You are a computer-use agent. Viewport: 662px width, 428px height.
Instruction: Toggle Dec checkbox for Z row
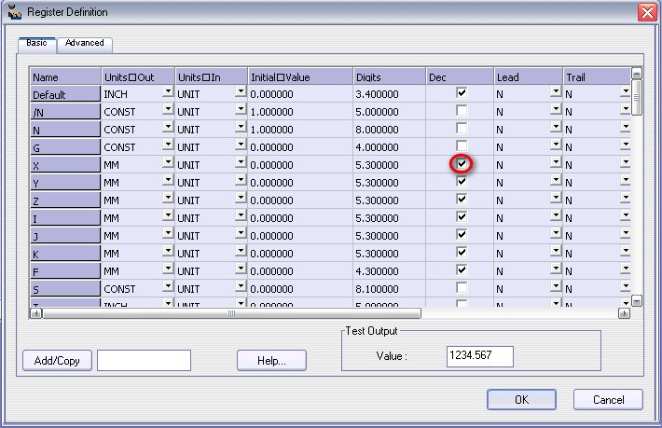462,199
